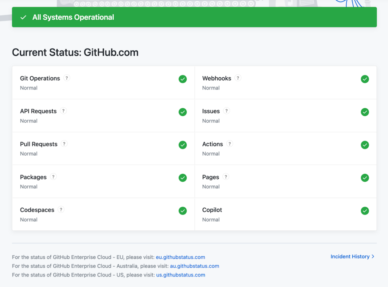Click the Git Operations green status check icon
The height and width of the screenshot is (287, 388).
tap(183, 79)
